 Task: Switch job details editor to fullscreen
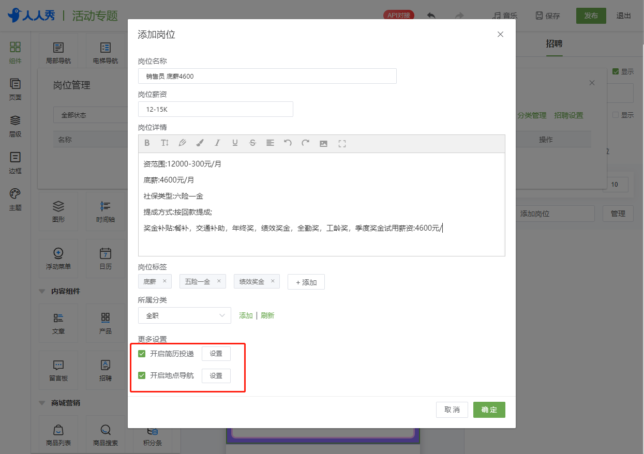click(341, 144)
